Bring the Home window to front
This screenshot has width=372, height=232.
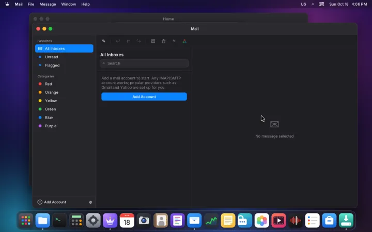point(168,19)
